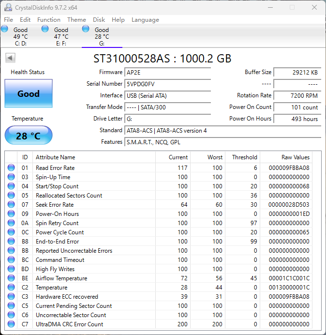Open the Function menu

point(49,20)
